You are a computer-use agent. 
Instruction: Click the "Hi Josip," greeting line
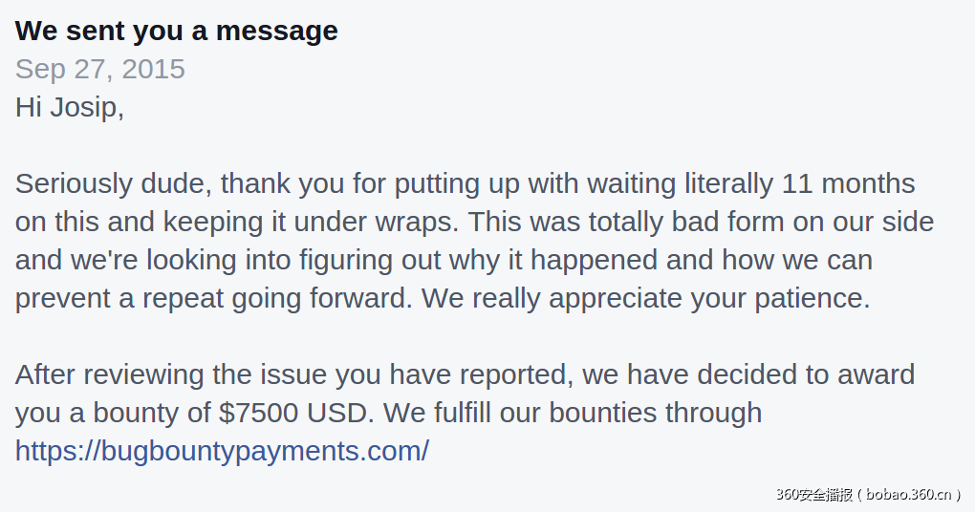[x=70, y=107]
